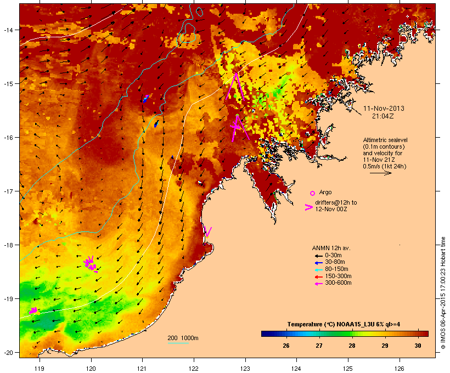Click the latitude axis label -19

click(8, 299)
